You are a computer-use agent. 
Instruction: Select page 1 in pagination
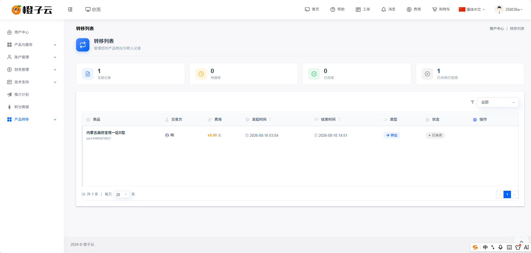[x=507, y=194]
